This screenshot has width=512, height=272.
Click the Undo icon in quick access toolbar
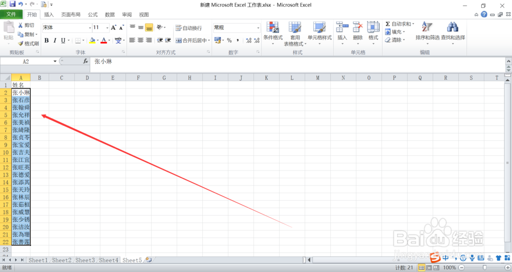21,4
